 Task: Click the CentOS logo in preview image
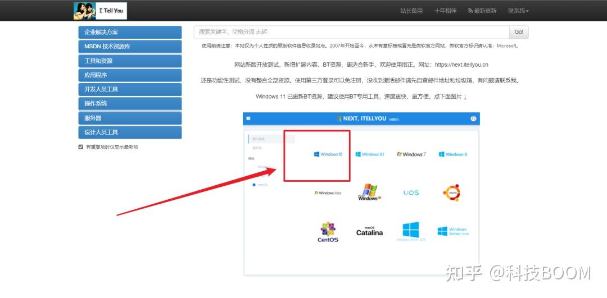pos(328,232)
